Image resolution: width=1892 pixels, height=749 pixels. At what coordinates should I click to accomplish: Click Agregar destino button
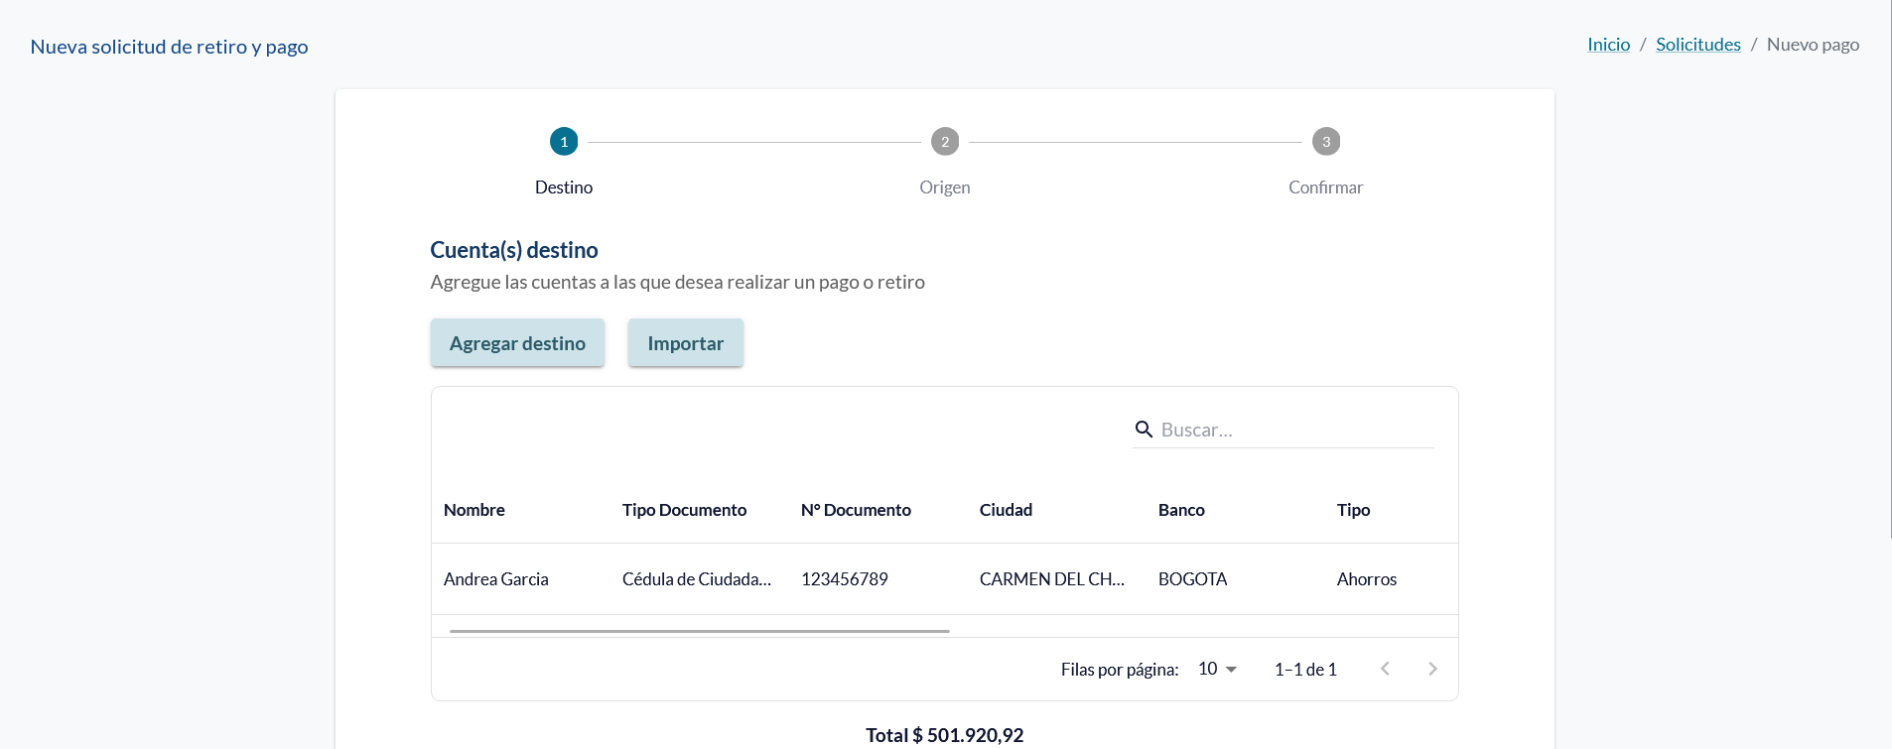click(x=517, y=343)
